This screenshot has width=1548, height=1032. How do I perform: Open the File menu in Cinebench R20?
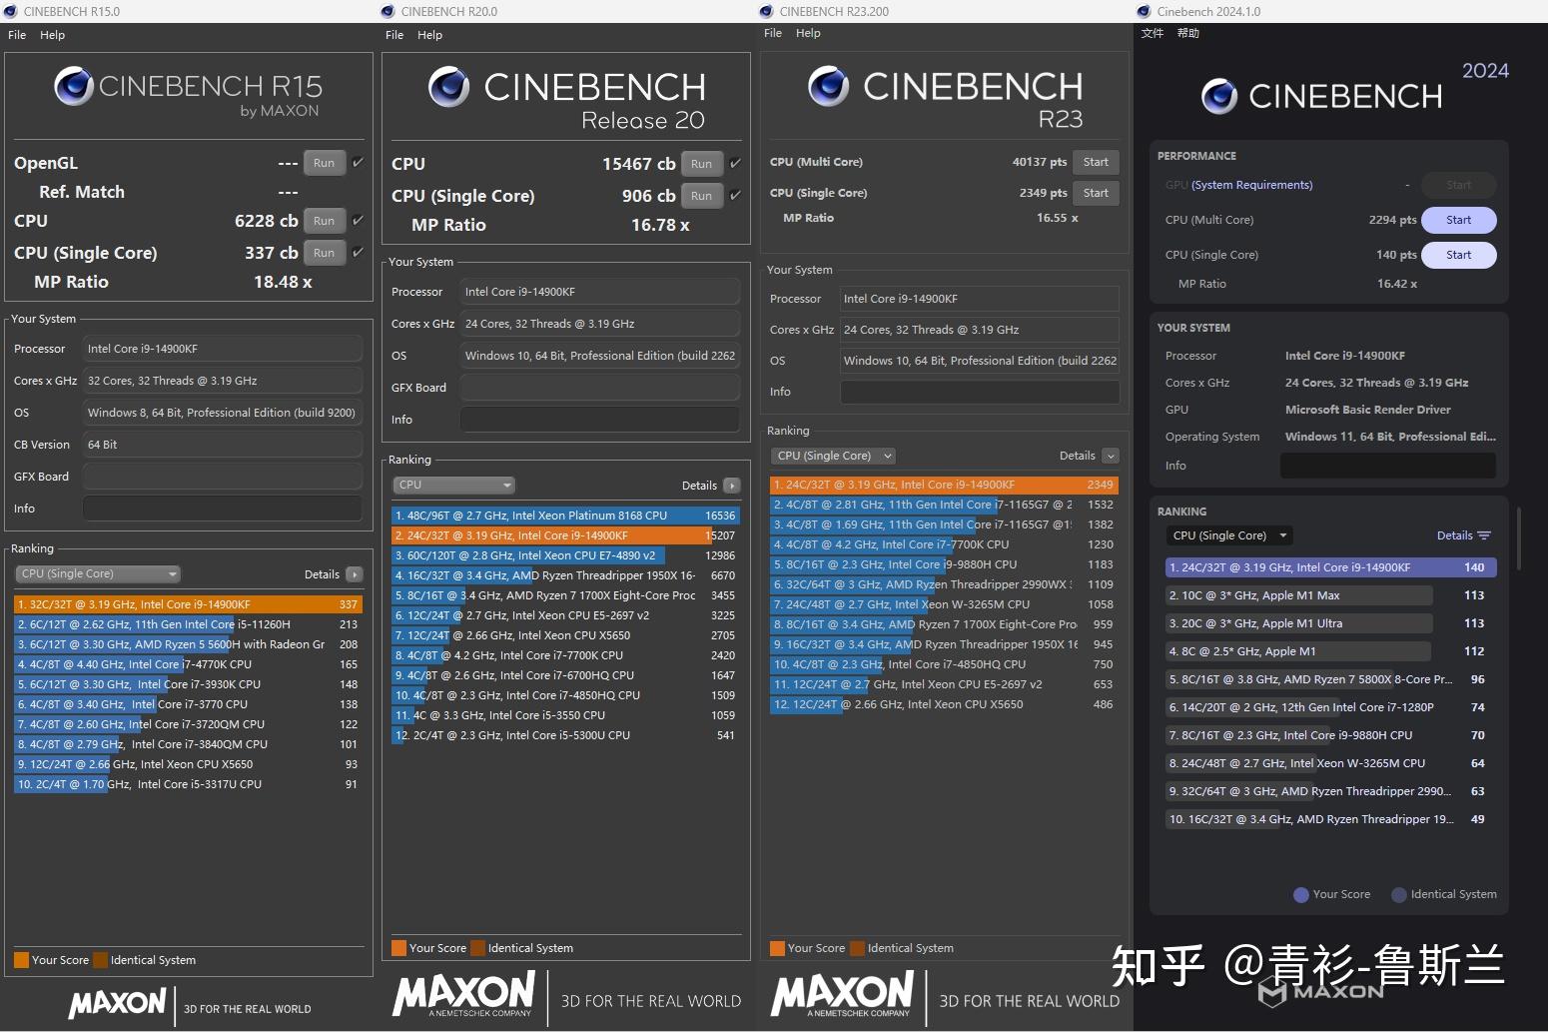tap(394, 35)
